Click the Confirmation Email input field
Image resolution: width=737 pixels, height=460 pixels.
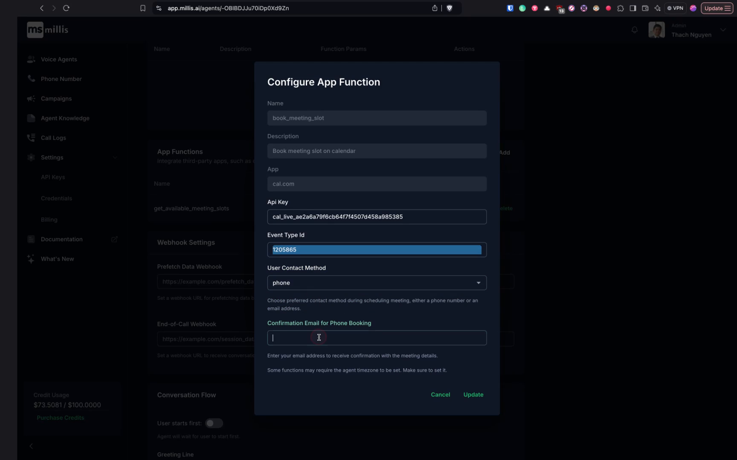point(377,338)
